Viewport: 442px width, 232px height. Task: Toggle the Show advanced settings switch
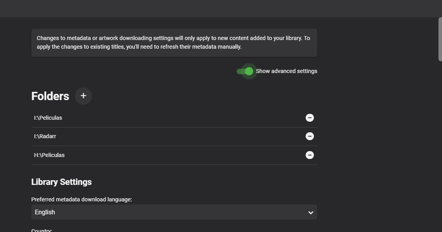click(x=246, y=71)
